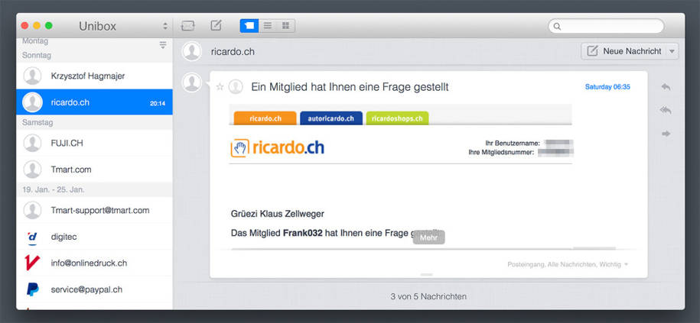
Task: Click the ricardo.ch header avatar
Action: click(192, 51)
